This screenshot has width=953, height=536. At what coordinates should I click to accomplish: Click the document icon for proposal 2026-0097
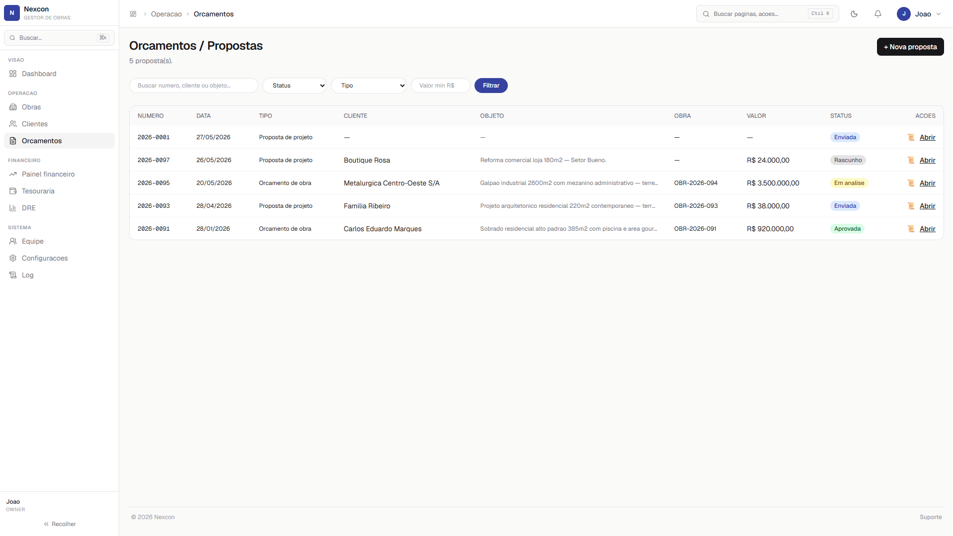(x=911, y=160)
